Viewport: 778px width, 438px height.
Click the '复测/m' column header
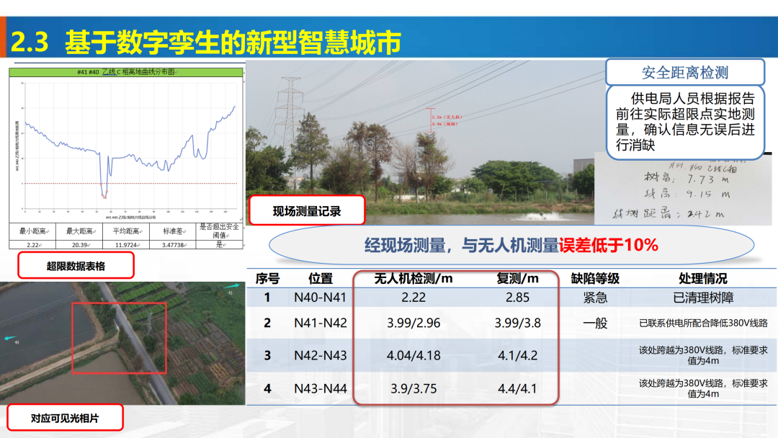517,279
